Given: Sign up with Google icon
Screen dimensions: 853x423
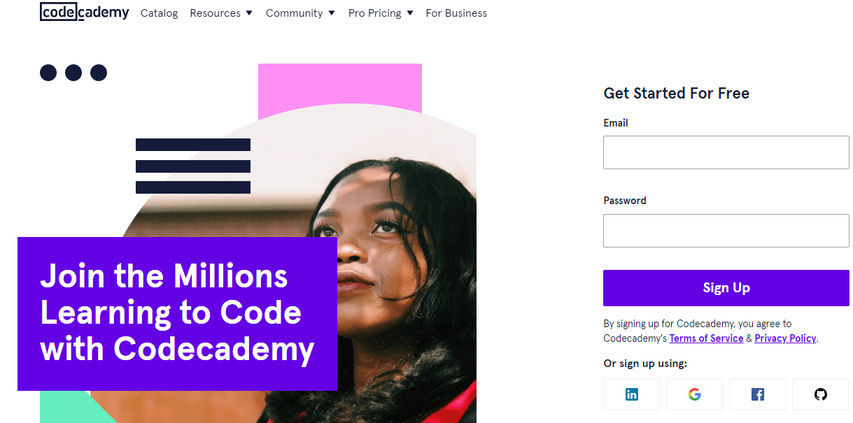Looking at the screenshot, I should (x=694, y=394).
